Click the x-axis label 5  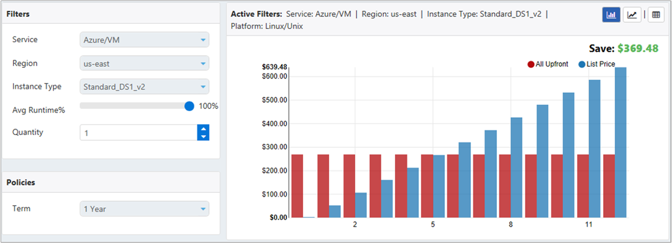coord(432,225)
